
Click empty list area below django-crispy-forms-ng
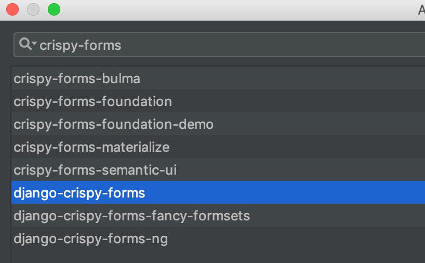coord(208,255)
